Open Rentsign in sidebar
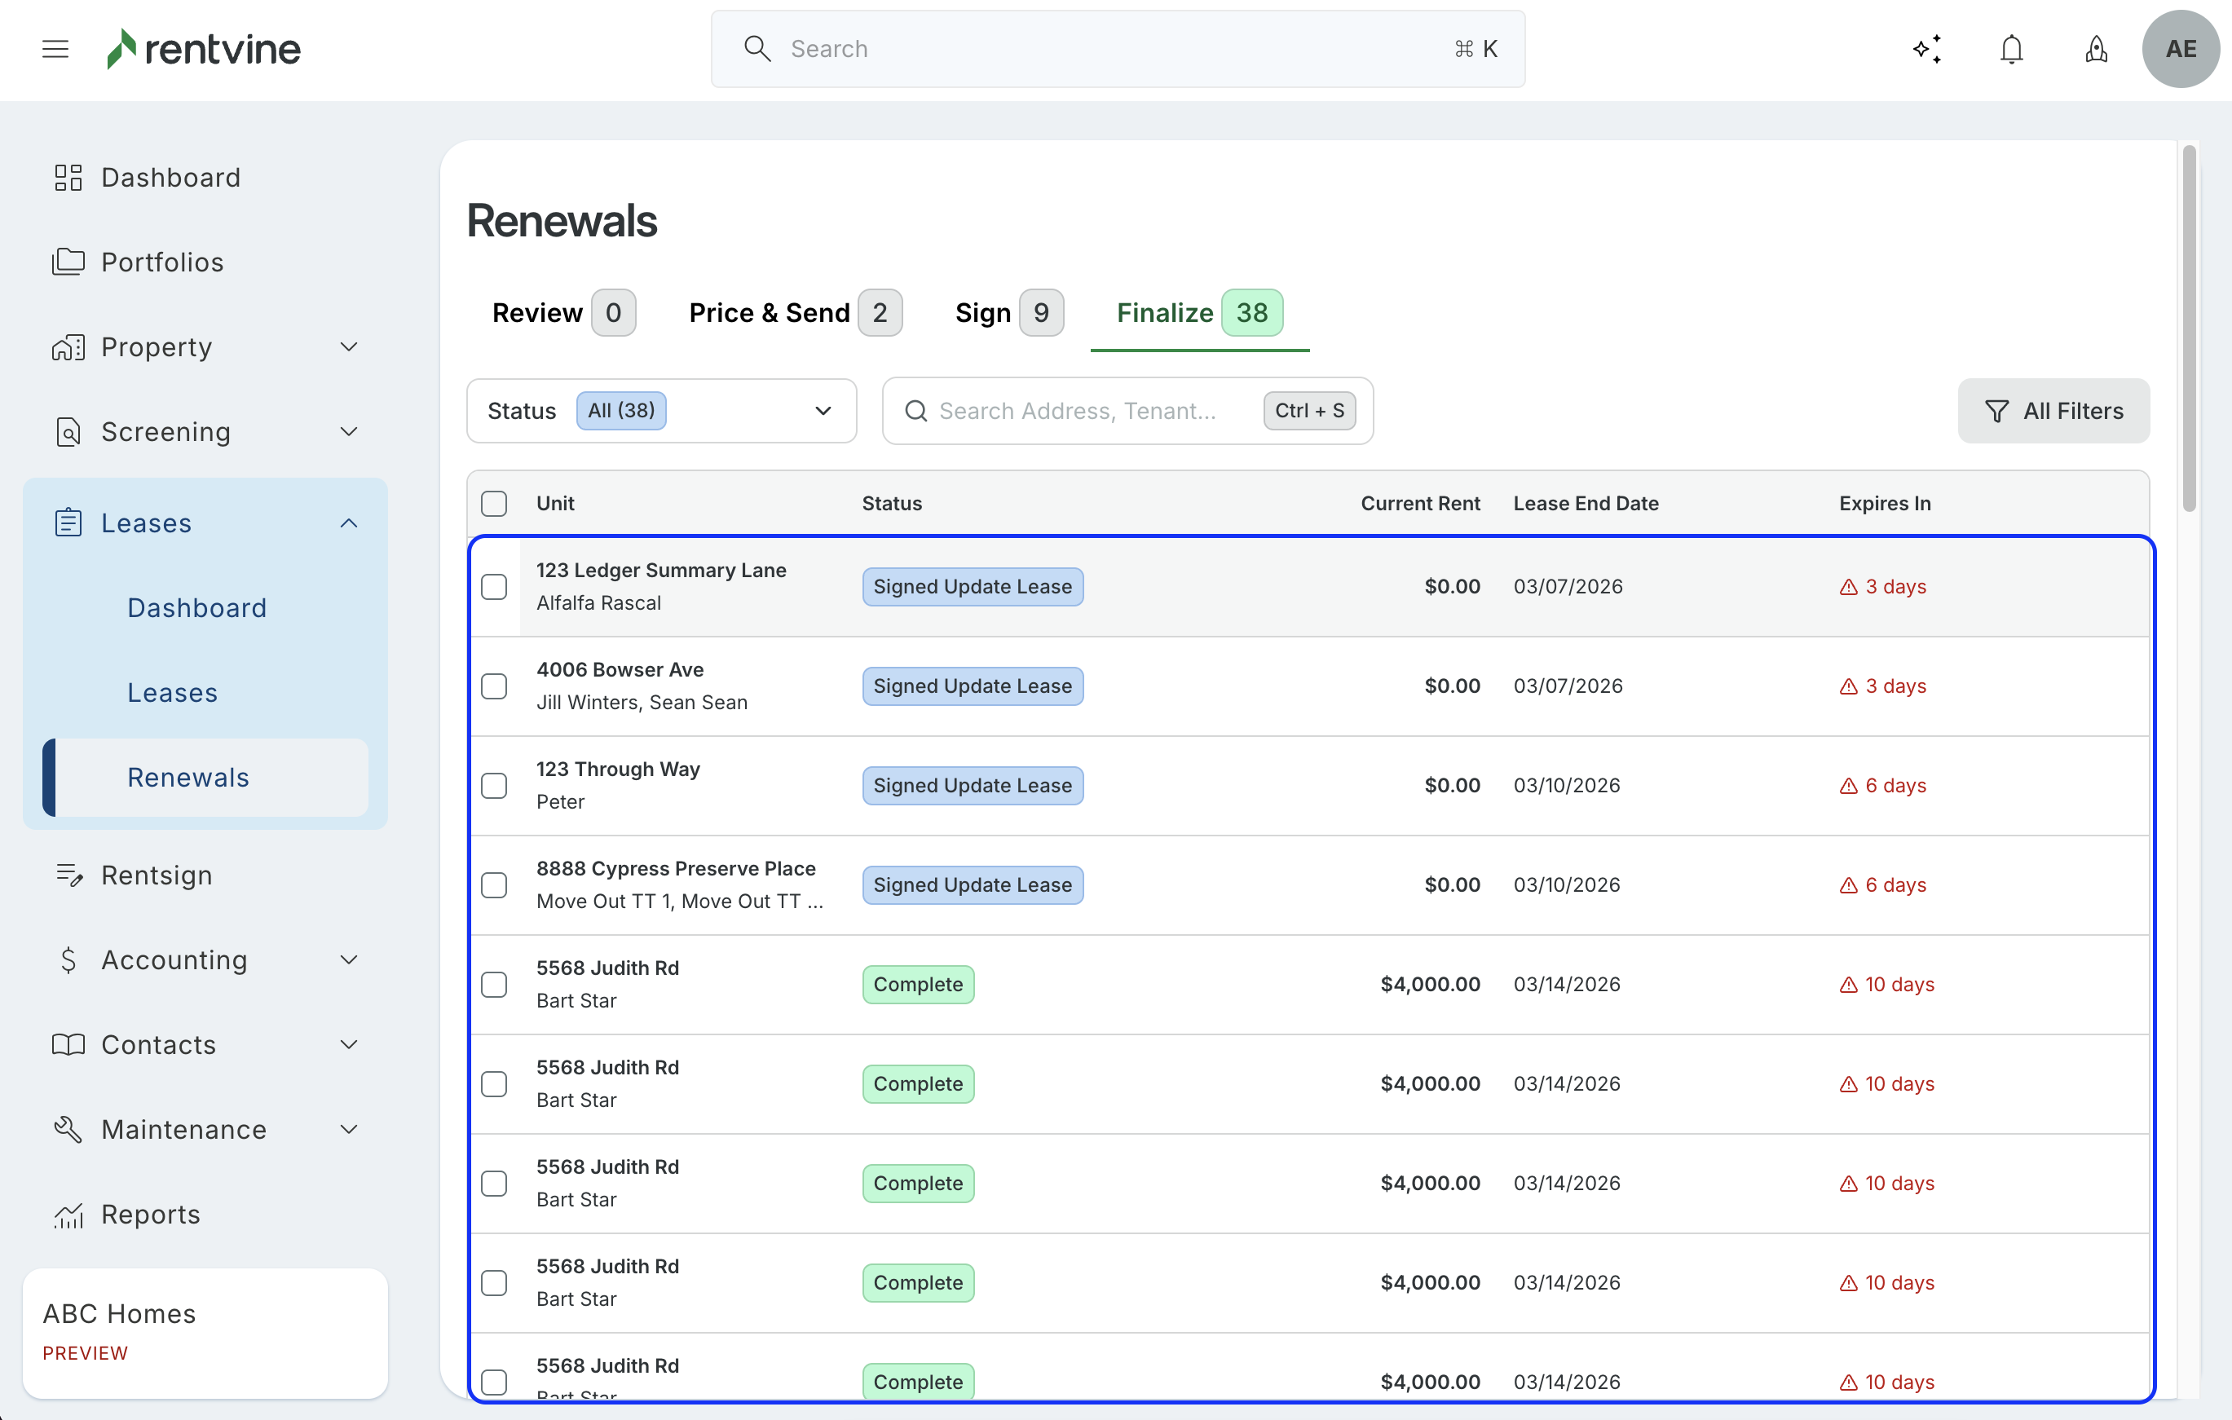Screen dimensions: 2232x1420 coord(157,875)
